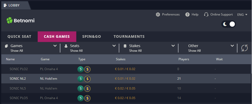Open Help via the question mark icon

[188, 14]
